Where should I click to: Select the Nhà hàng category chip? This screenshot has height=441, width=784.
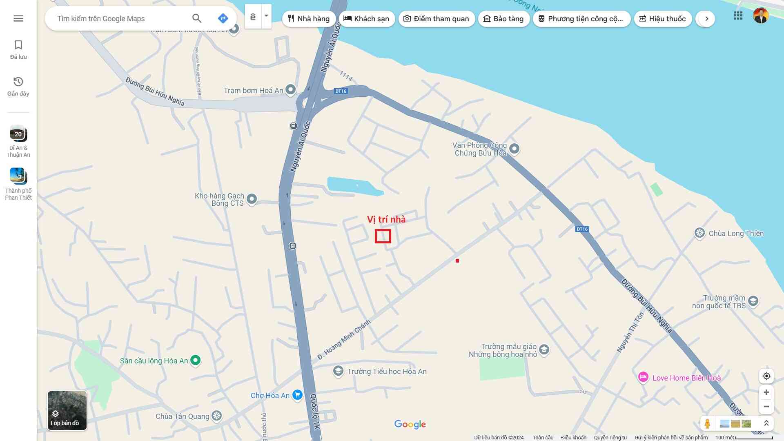tap(309, 19)
